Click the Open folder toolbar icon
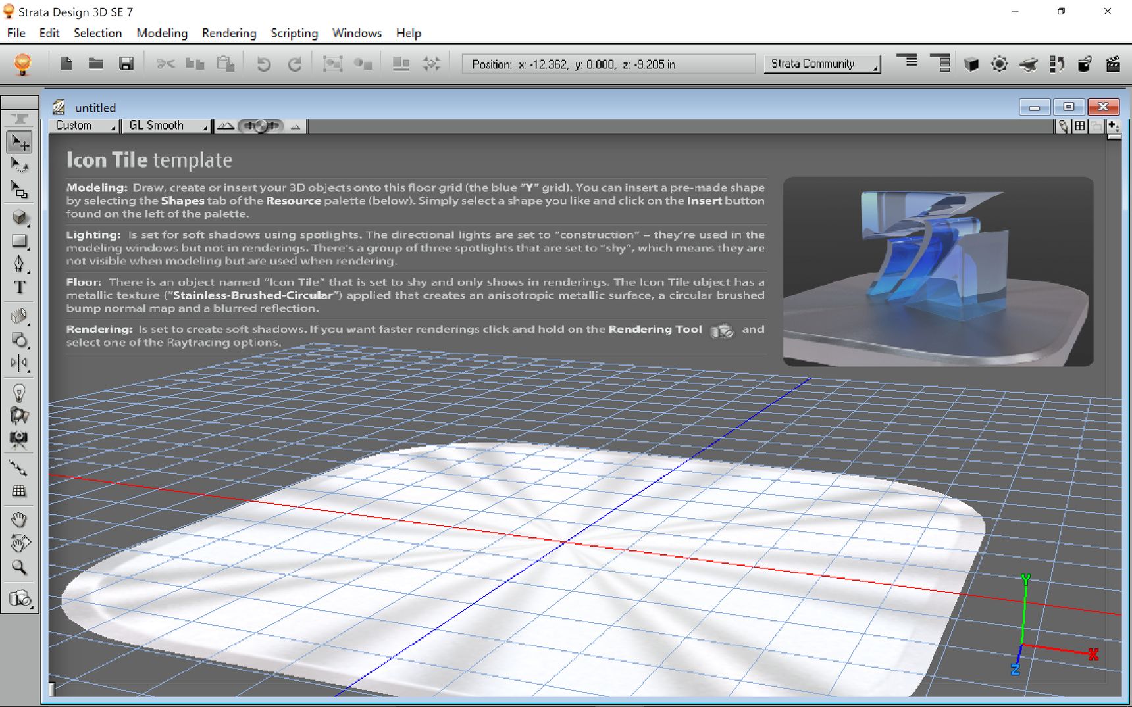Image resolution: width=1132 pixels, height=707 pixels. pyautogui.click(x=96, y=63)
